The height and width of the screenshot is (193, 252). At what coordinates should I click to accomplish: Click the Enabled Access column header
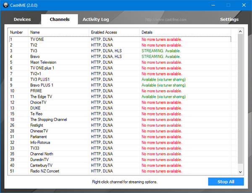tap(114, 32)
